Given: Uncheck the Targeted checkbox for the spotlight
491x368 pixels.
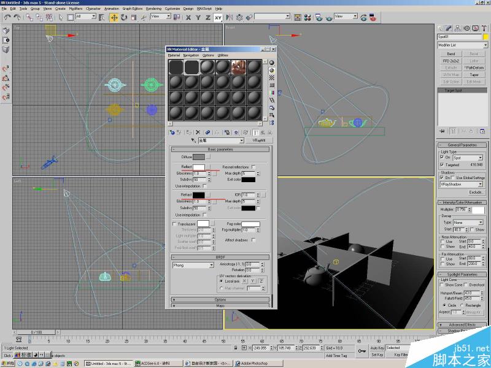Looking at the screenshot, I should point(441,164).
